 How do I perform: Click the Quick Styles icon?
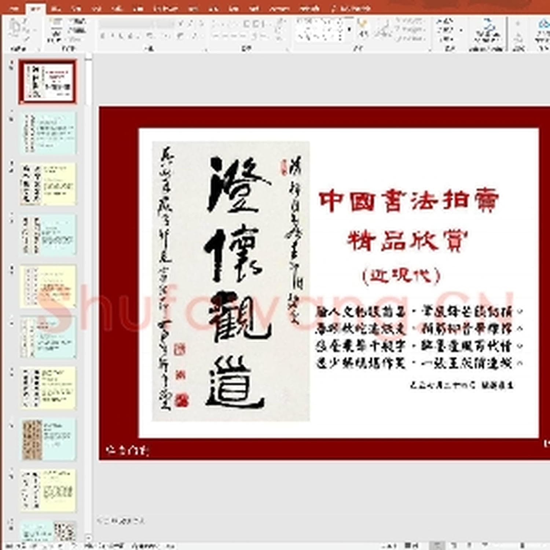pyautogui.click(x=384, y=28)
